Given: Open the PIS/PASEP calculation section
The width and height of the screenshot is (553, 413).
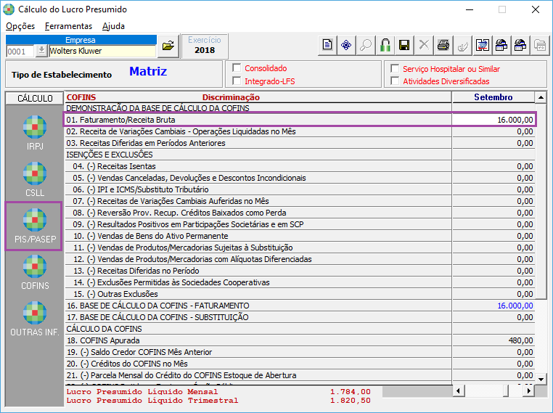Looking at the screenshot, I should [x=35, y=226].
